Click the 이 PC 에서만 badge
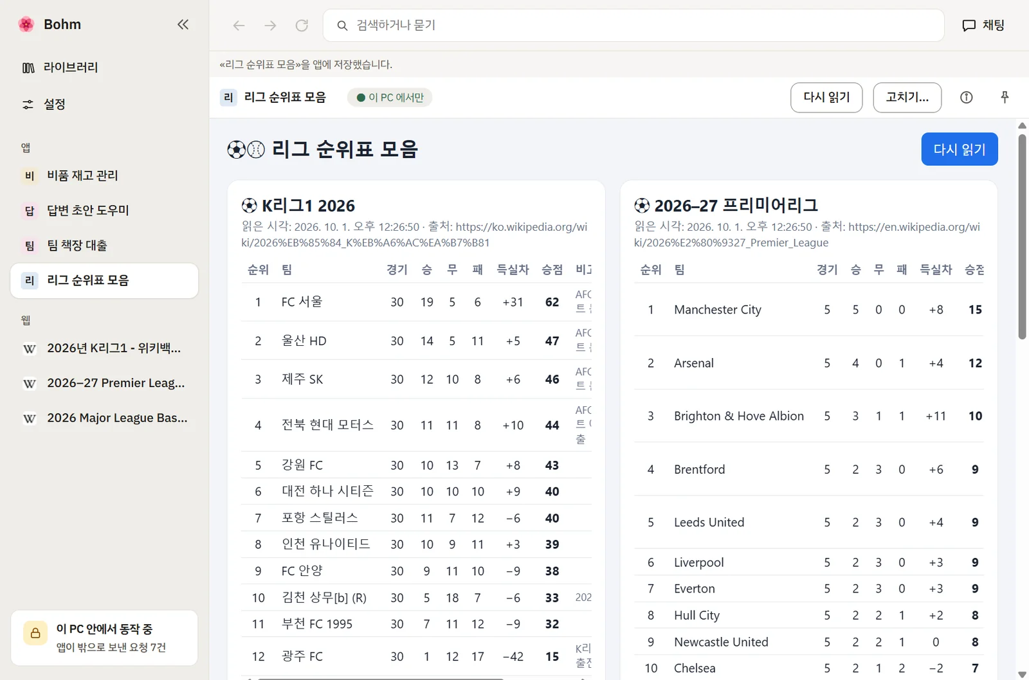This screenshot has width=1029, height=680. tap(390, 97)
